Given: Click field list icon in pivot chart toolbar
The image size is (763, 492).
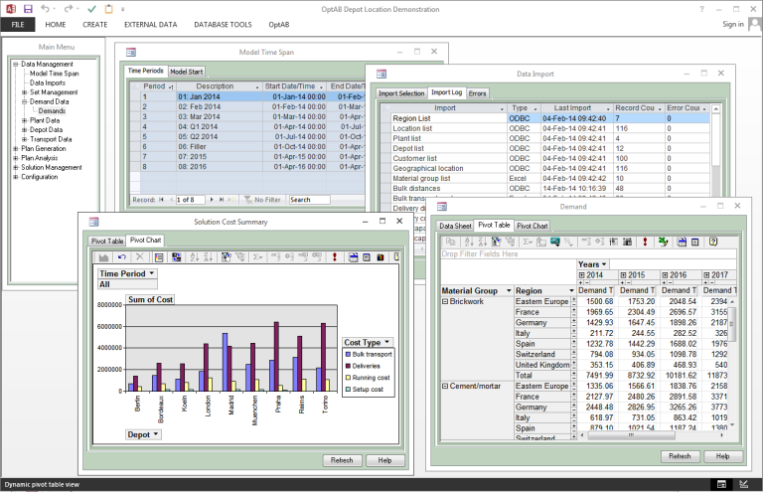Looking at the screenshot, I should coord(354,257).
